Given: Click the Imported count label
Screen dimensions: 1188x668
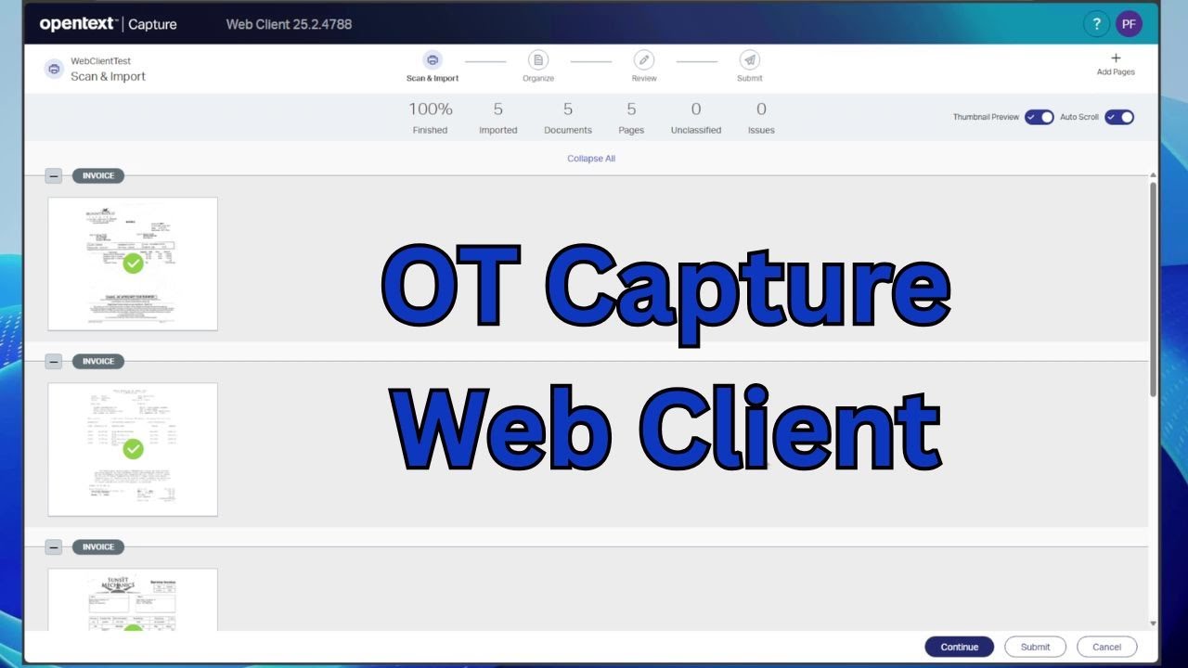Looking at the screenshot, I should pos(498,131).
